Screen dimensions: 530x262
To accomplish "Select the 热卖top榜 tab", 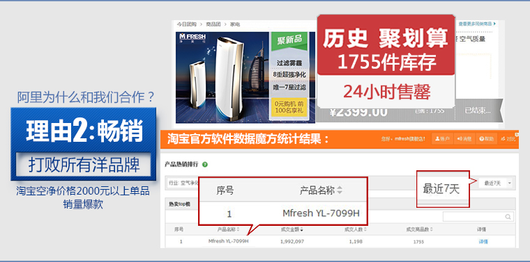I will click(180, 204).
